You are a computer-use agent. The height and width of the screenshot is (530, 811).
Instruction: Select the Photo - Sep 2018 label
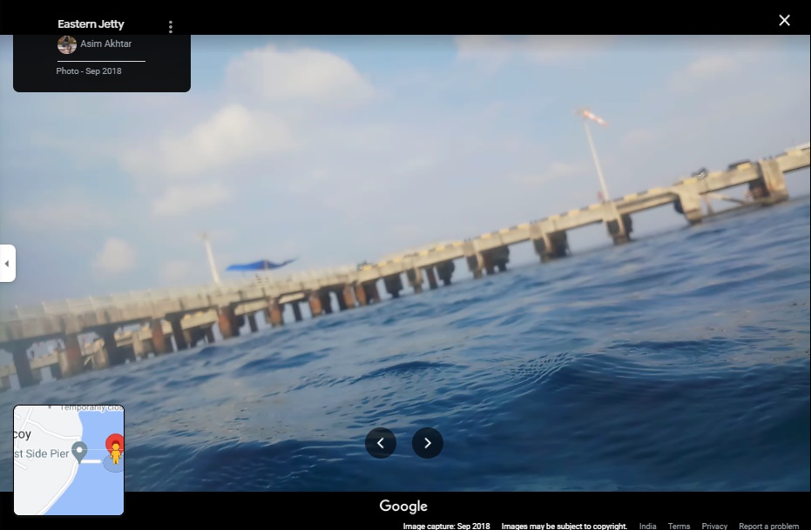tap(88, 70)
